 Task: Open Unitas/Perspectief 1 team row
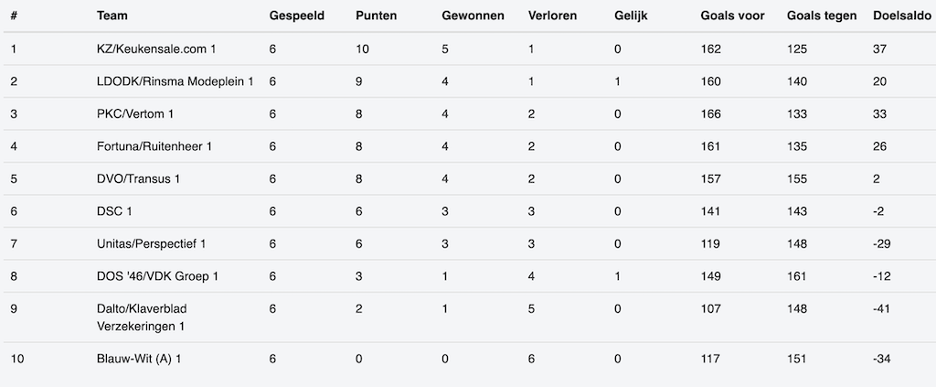click(x=151, y=244)
